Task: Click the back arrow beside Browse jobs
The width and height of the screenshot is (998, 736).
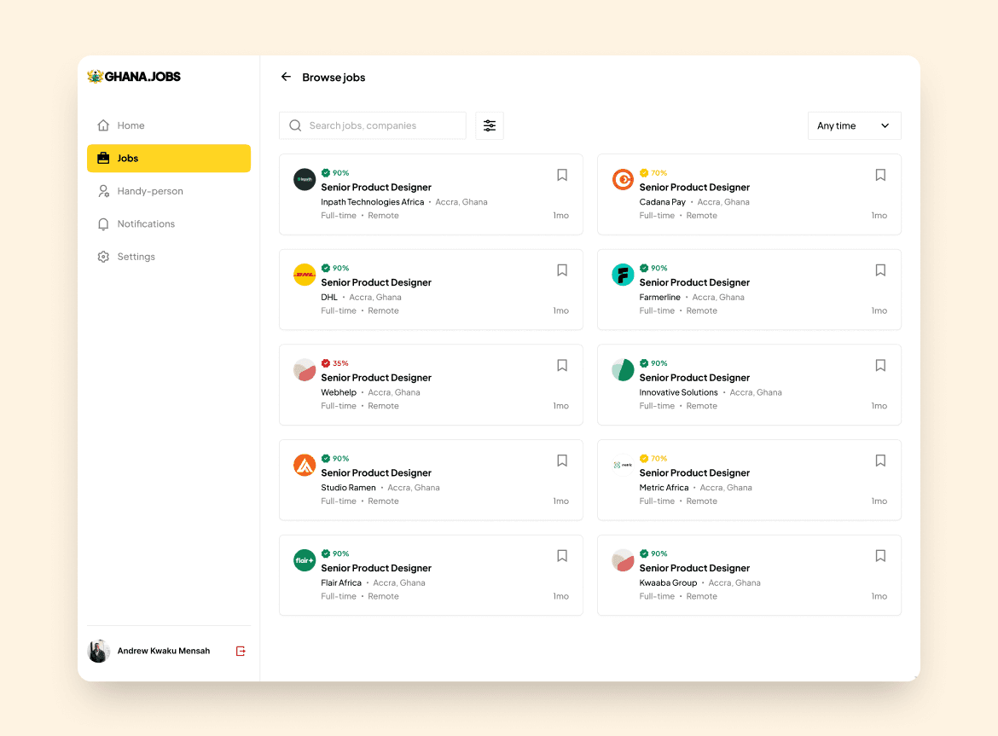Action: coord(286,77)
